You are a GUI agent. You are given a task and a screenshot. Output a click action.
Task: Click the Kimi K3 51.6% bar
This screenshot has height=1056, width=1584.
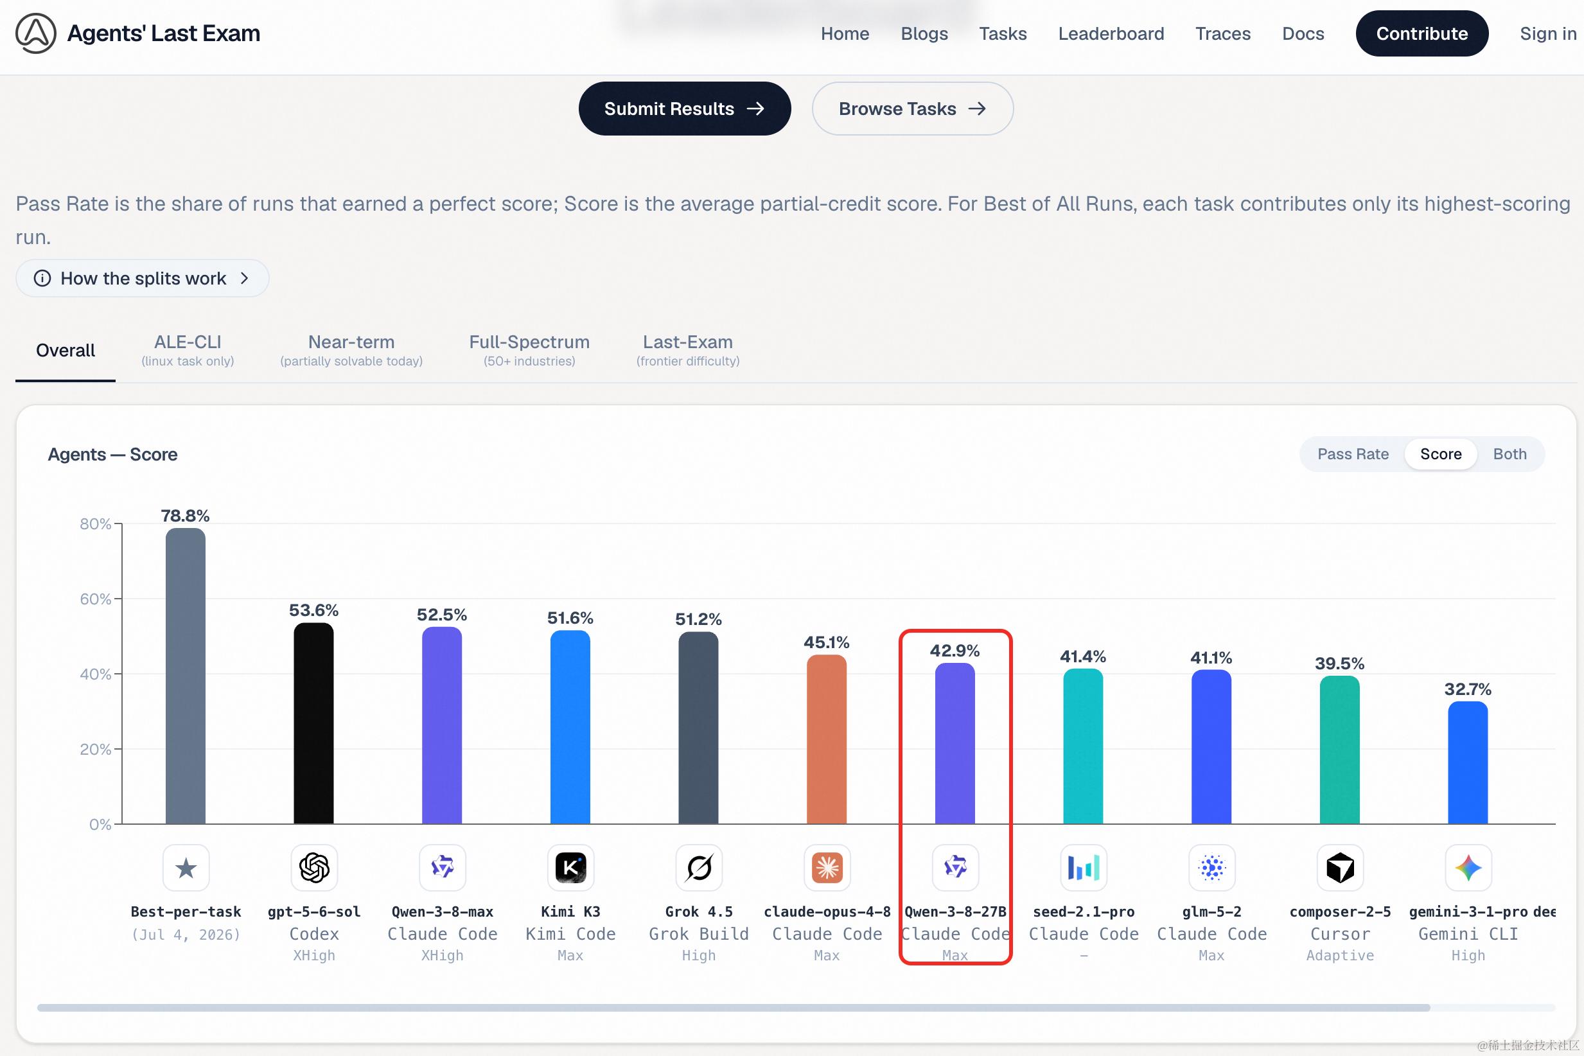point(570,727)
